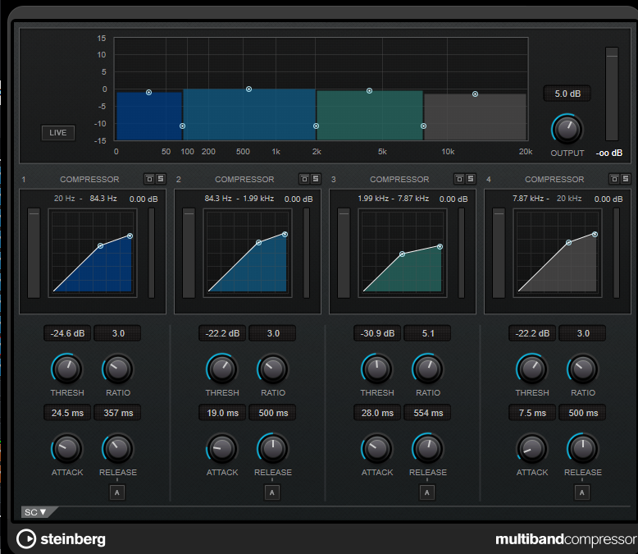Click band 3 curve ratio end point

click(x=440, y=246)
